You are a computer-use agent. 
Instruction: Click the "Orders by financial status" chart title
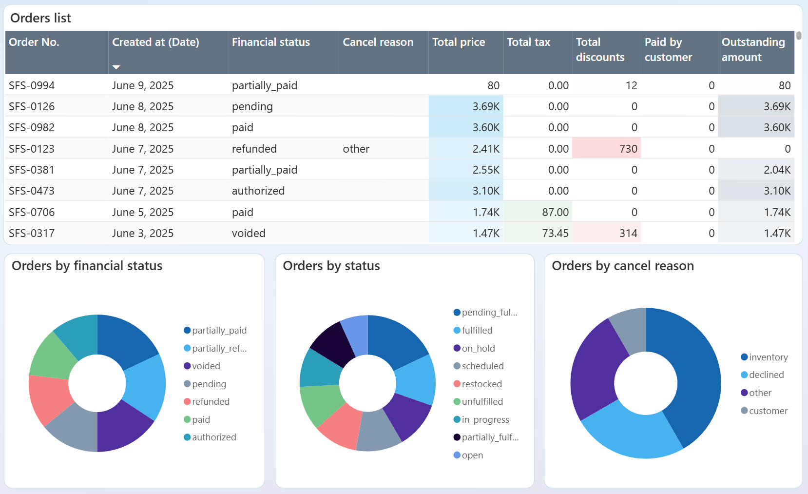[x=87, y=266]
